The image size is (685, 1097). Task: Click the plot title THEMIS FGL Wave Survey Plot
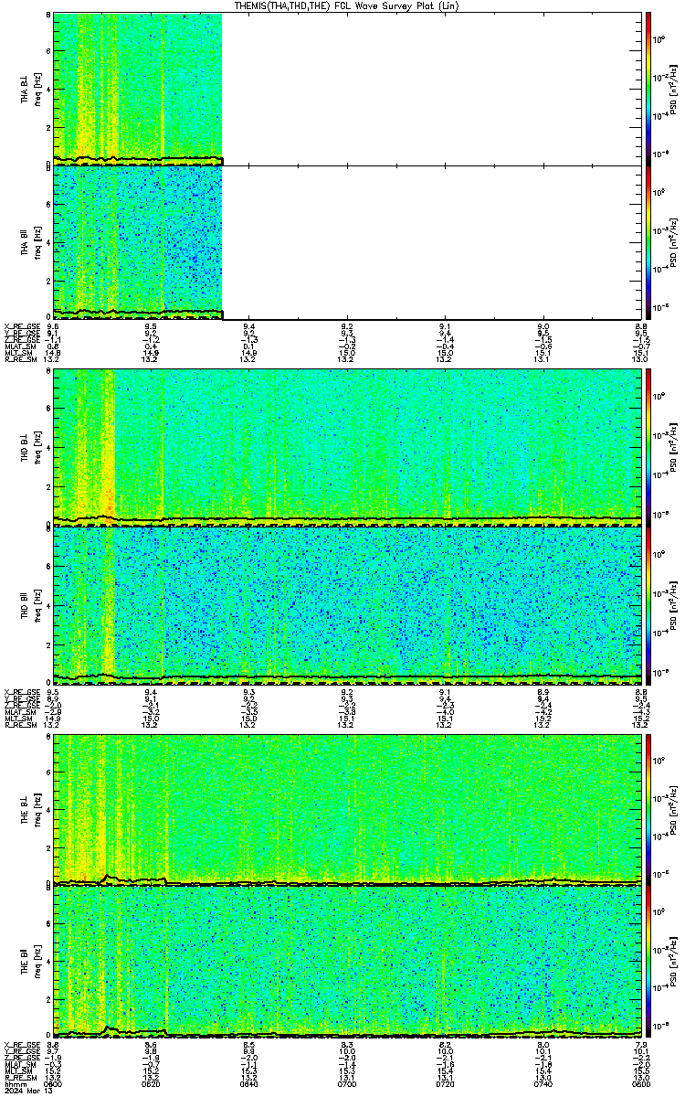347,5
